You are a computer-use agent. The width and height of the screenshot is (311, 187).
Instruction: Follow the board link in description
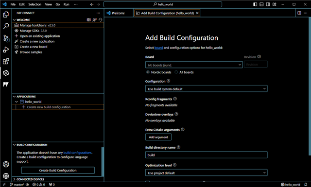[x=159, y=48]
